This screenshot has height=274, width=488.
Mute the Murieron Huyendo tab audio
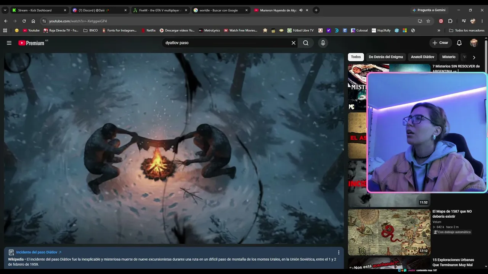tap(301, 10)
